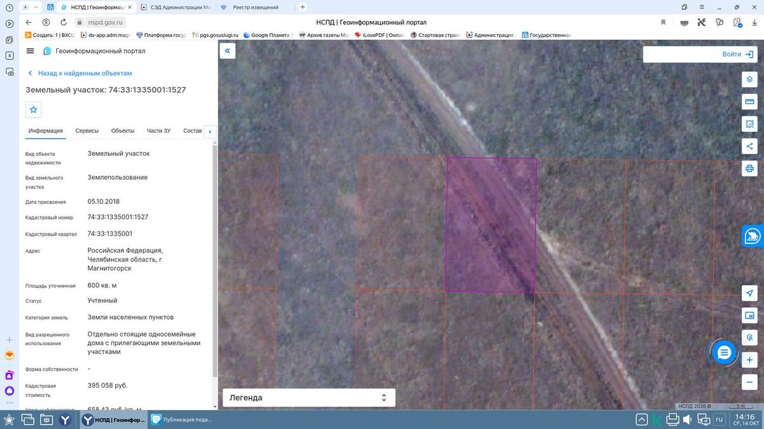Activate the area search tool on map

(749, 124)
